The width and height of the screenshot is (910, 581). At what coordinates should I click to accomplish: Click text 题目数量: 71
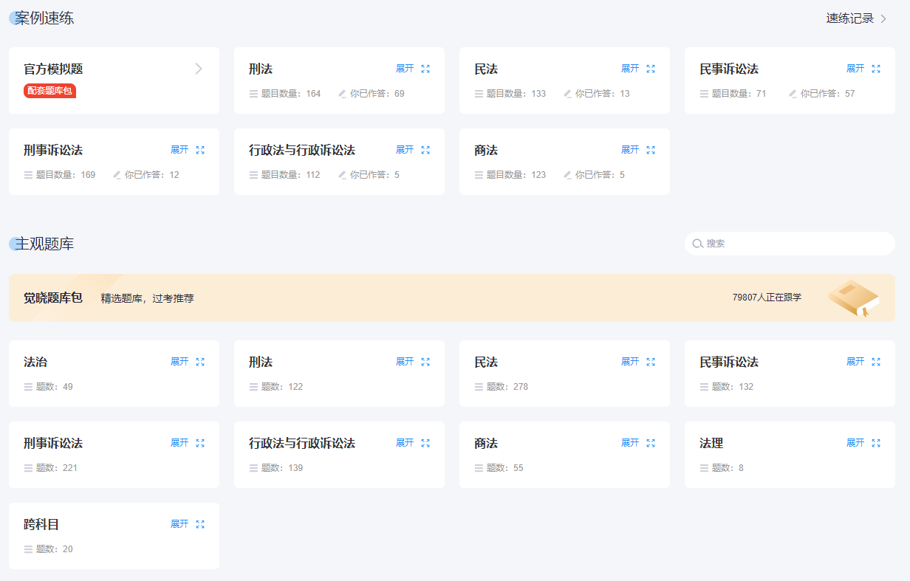pyautogui.click(x=739, y=94)
